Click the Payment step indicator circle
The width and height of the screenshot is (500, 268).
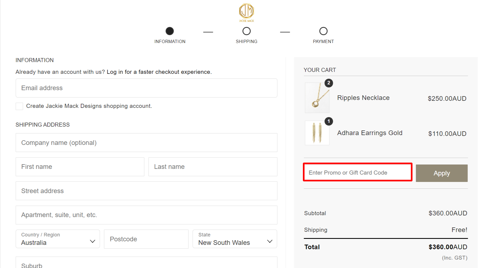click(323, 31)
